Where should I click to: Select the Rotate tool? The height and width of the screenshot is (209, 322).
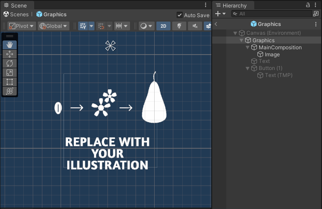point(10,63)
